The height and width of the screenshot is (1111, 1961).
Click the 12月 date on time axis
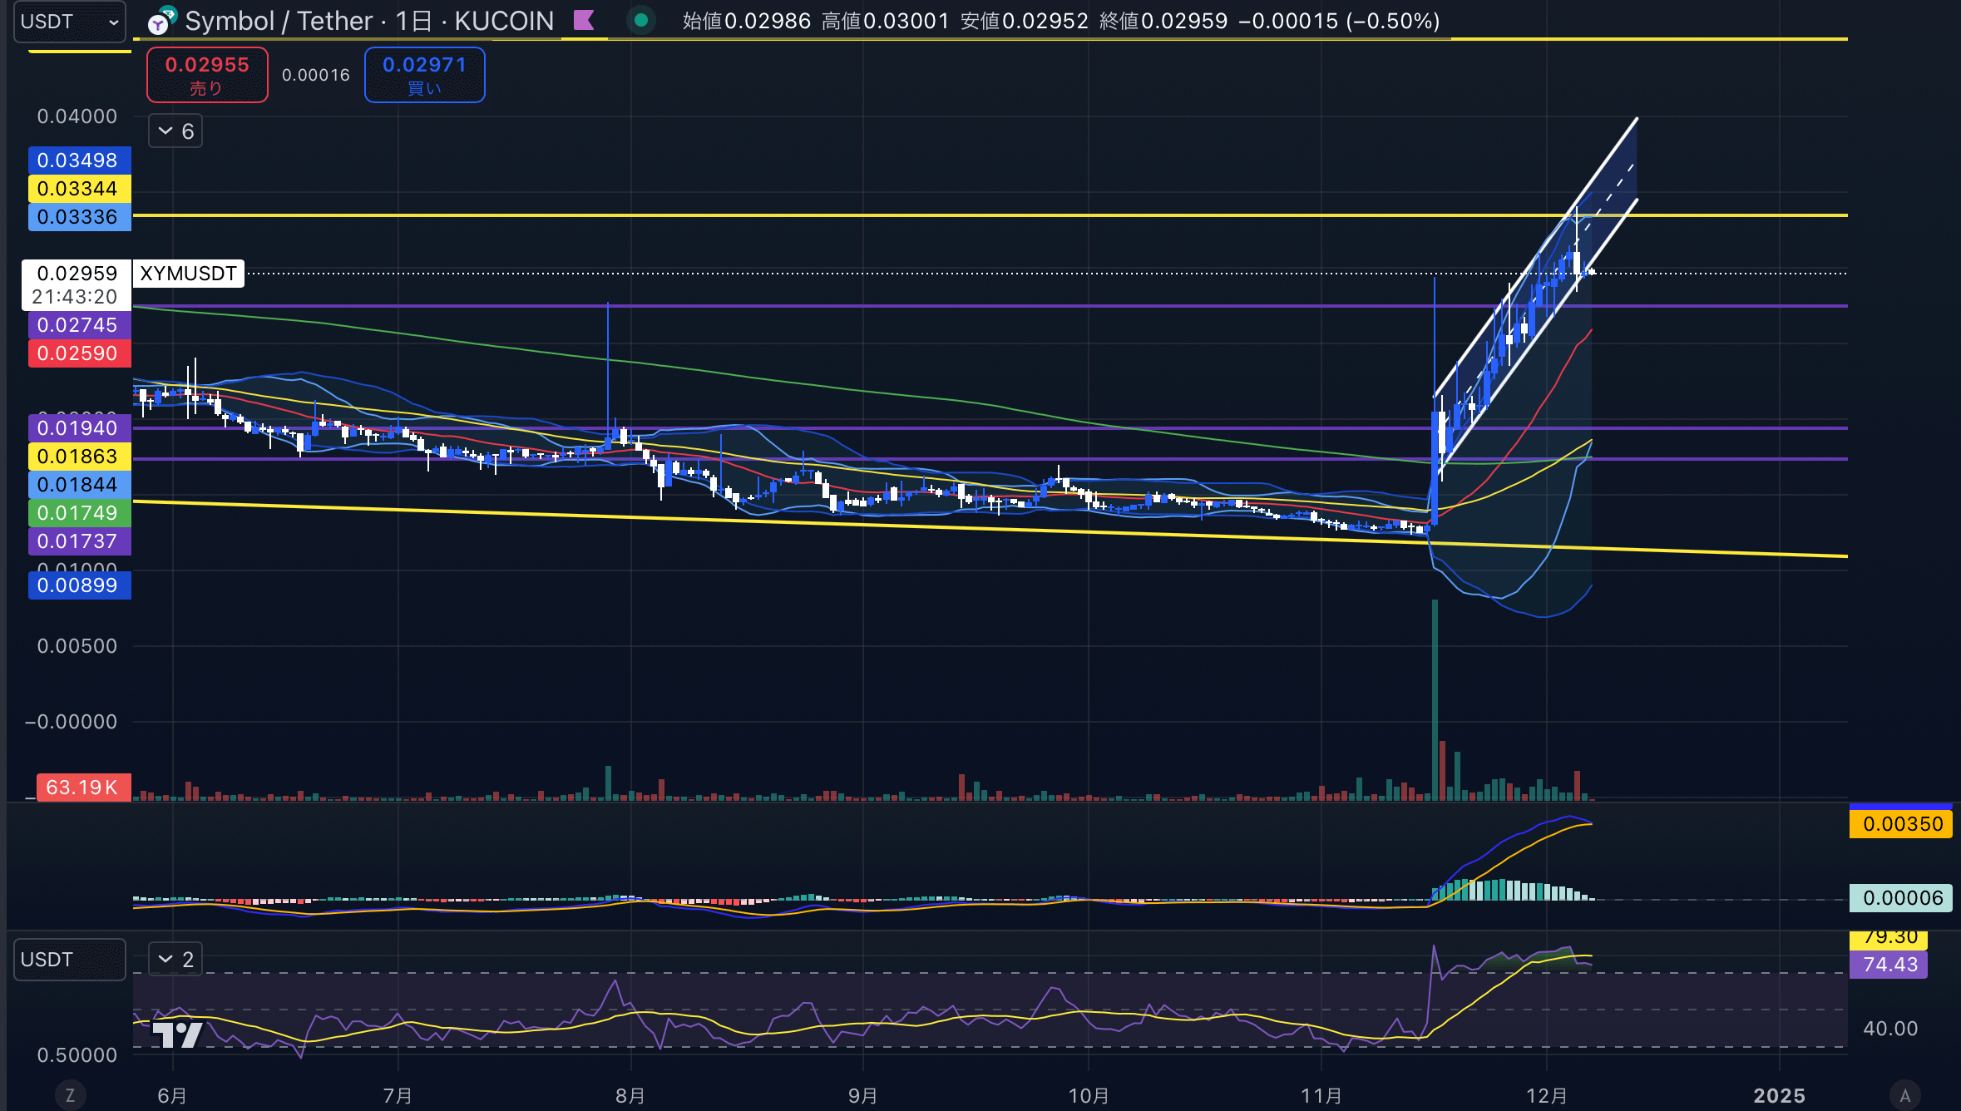click(1547, 1096)
